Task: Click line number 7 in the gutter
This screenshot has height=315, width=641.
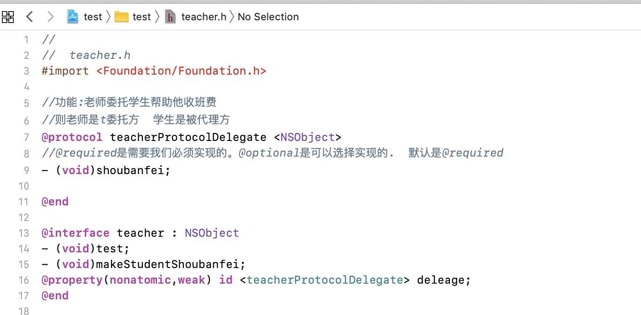Action: (x=26, y=137)
